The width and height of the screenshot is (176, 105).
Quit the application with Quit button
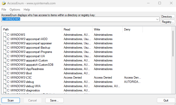[166, 100]
